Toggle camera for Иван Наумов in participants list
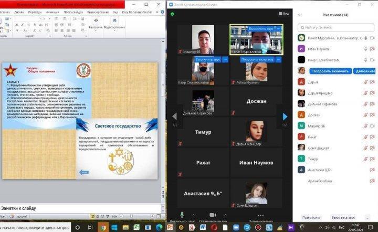 (372, 49)
